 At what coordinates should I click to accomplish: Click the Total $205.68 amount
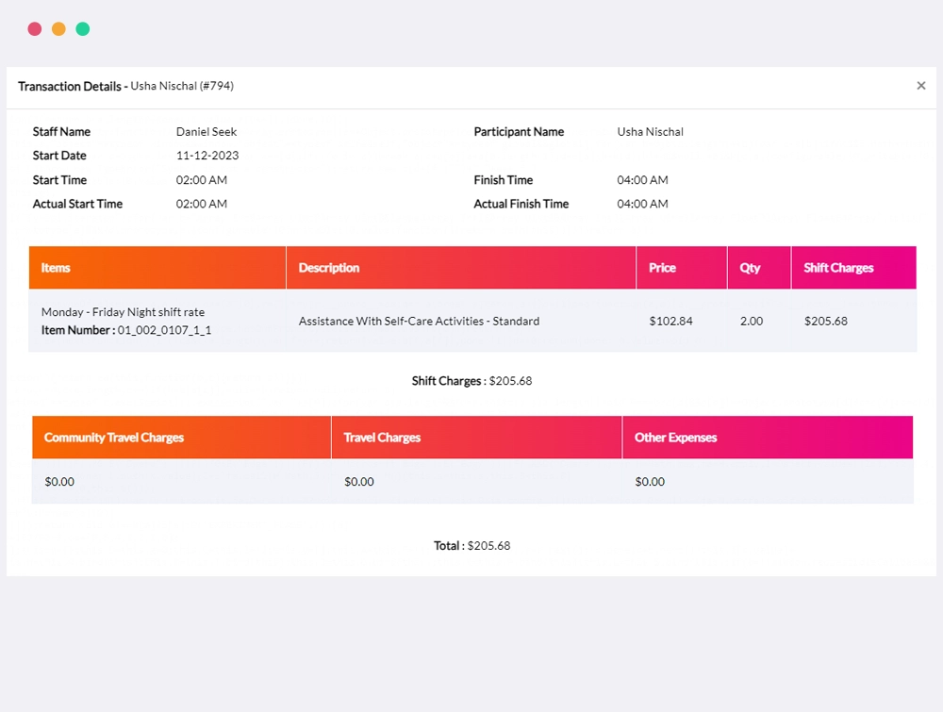488,545
